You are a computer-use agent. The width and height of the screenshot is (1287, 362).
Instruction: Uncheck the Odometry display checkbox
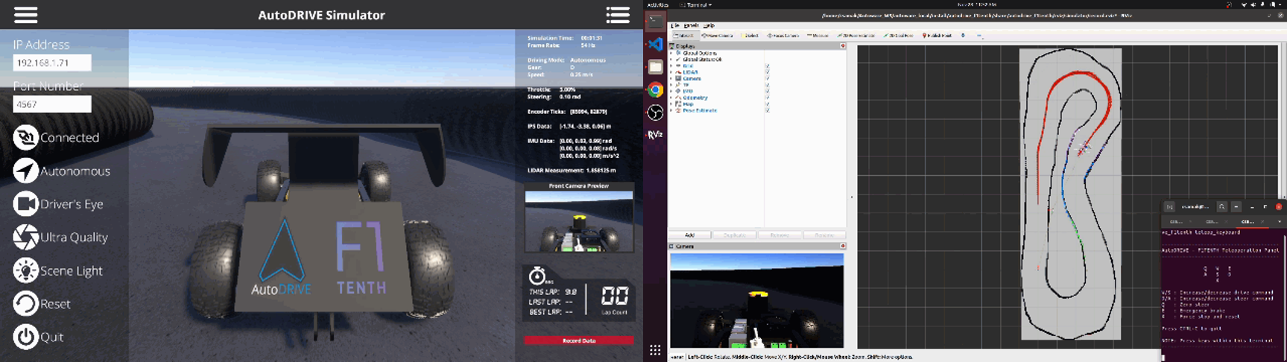pyautogui.click(x=768, y=98)
